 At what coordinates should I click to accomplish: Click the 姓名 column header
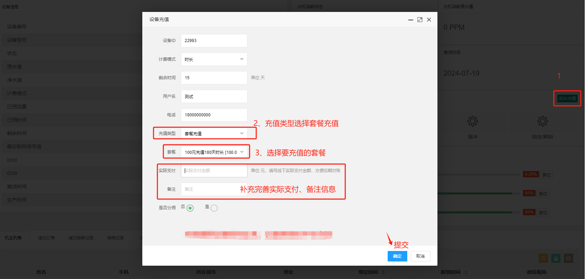(x=41, y=272)
